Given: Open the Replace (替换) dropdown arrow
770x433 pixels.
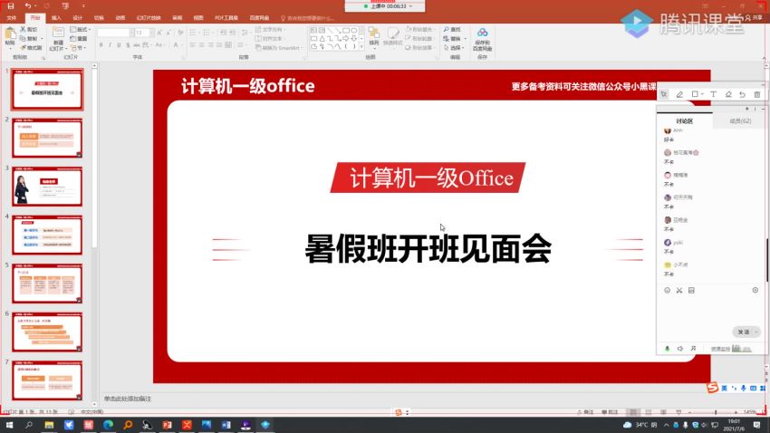Looking at the screenshot, I should click(x=465, y=38).
